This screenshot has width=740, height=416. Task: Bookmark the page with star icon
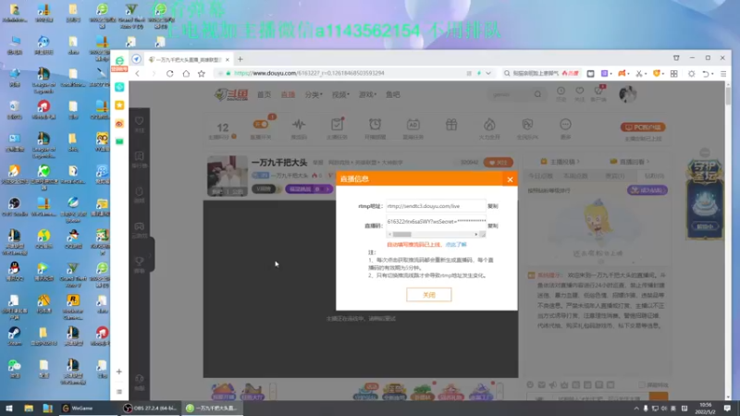(x=202, y=74)
